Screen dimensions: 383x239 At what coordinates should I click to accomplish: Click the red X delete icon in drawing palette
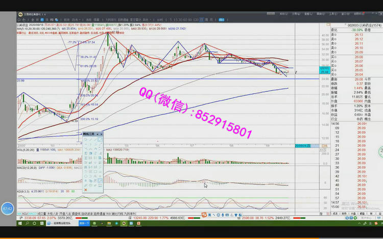tap(85, 190)
